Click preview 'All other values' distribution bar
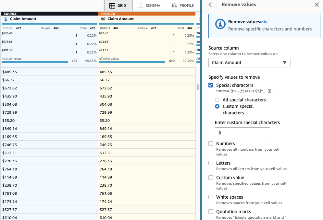 pyautogui.click(x=132, y=62)
